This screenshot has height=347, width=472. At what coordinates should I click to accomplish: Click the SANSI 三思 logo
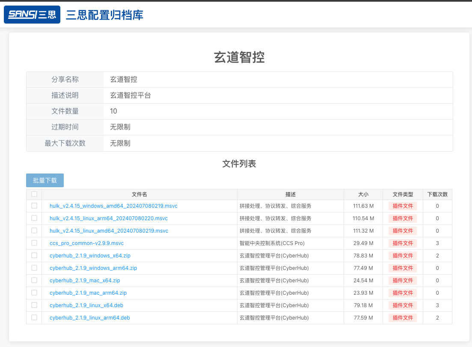coord(32,15)
